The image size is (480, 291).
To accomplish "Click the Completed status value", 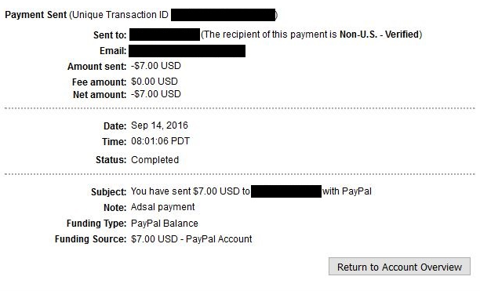I will 155,160.
